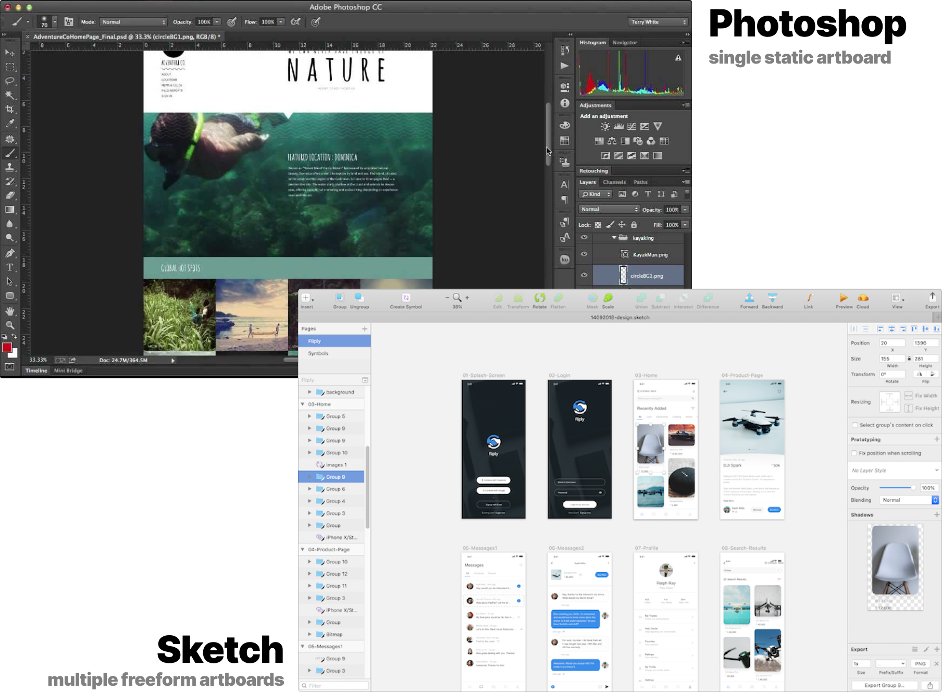The height and width of the screenshot is (692, 942).
Task: Send layer Backward in Sketch toolbar
Action: pos(772,301)
